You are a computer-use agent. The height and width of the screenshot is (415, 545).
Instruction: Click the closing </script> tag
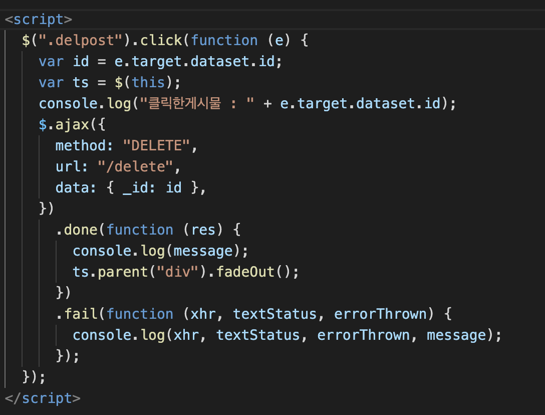pyautogui.click(x=43, y=398)
